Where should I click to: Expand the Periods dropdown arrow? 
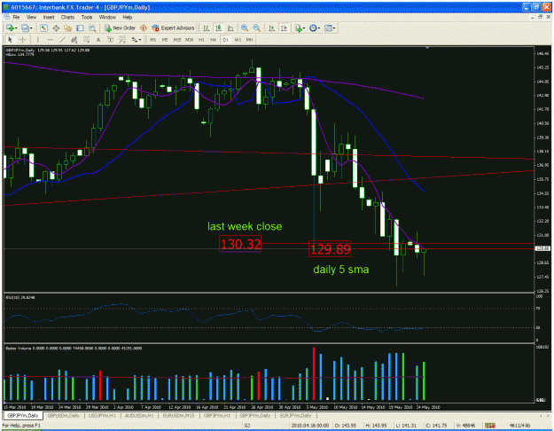click(319, 27)
